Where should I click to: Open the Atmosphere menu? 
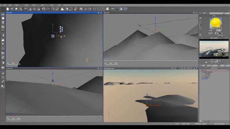click(22, 5)
